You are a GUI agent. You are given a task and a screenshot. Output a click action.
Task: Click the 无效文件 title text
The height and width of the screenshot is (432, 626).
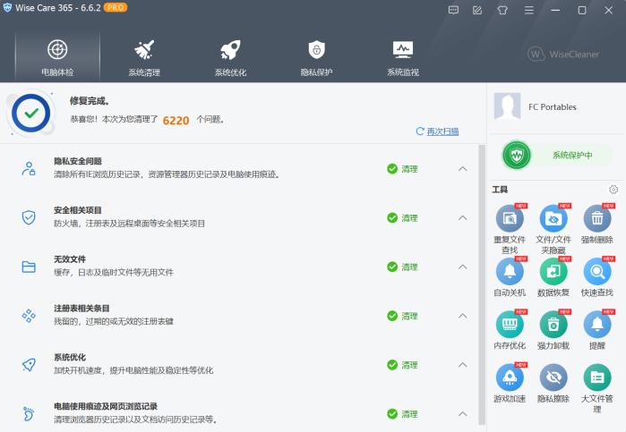[70, 259]
